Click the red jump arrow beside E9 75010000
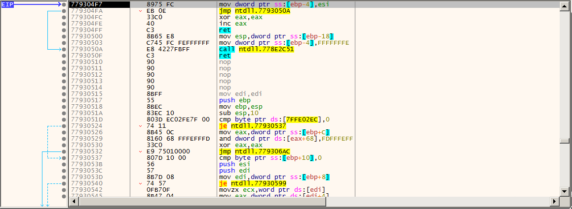572x209 pixels. [141, 151]
